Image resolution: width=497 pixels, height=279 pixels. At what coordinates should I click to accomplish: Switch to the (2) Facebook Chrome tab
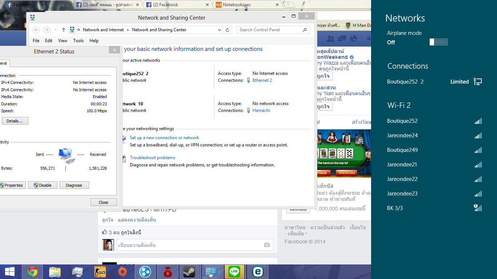(x=178, y=5)
